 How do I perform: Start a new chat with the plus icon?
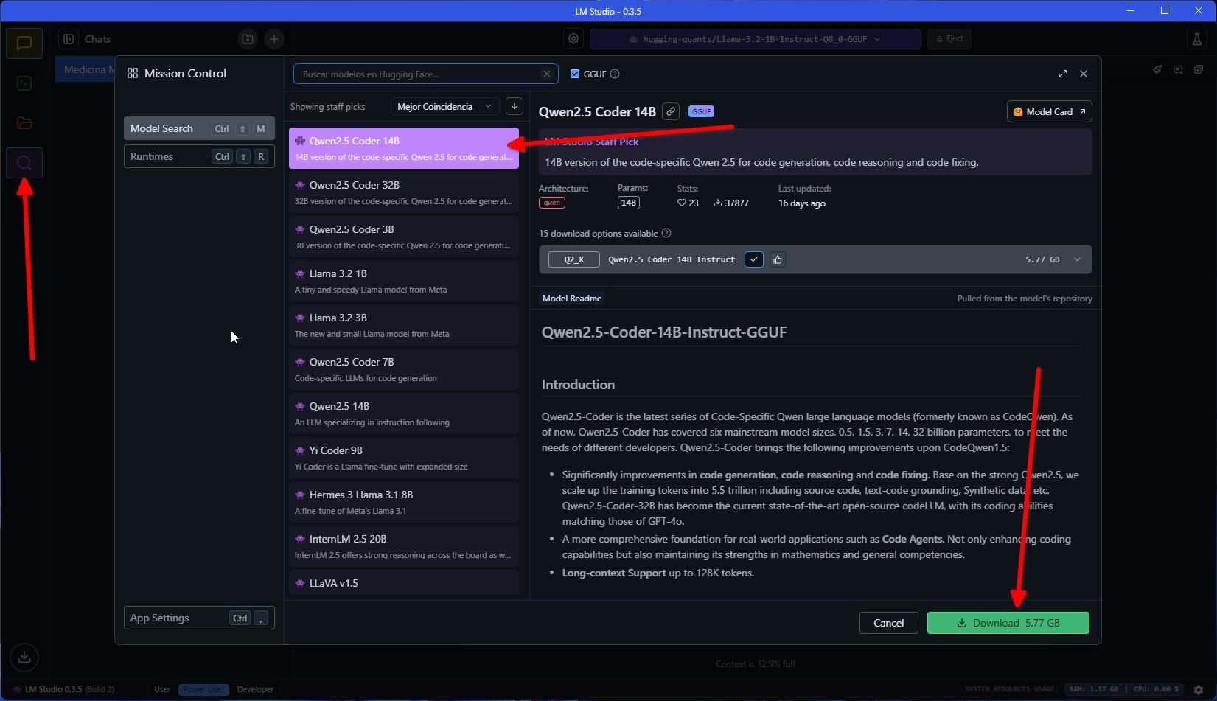coord(273,39)
